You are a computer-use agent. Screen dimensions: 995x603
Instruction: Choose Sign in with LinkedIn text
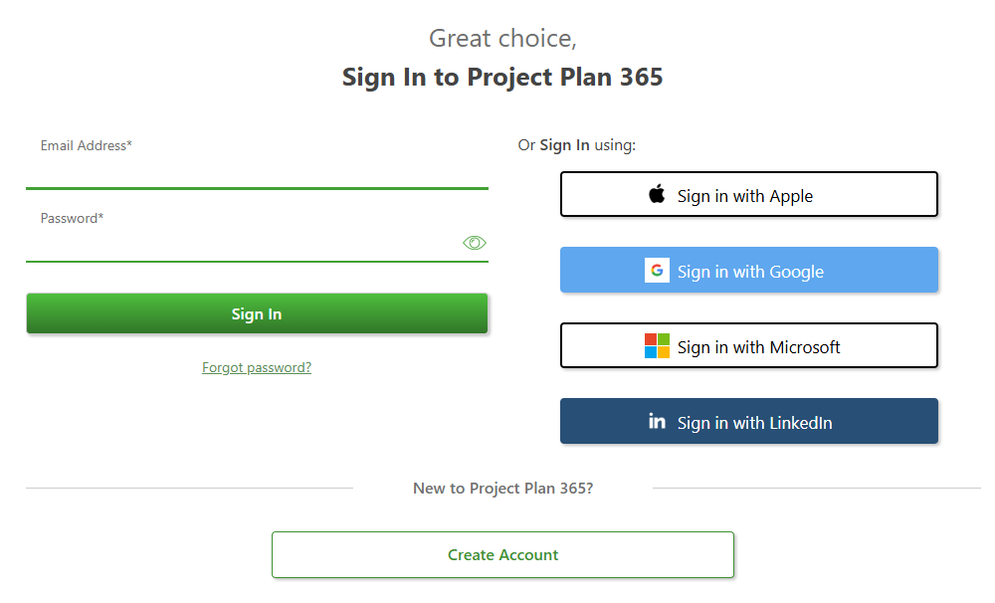pos(754,423)
